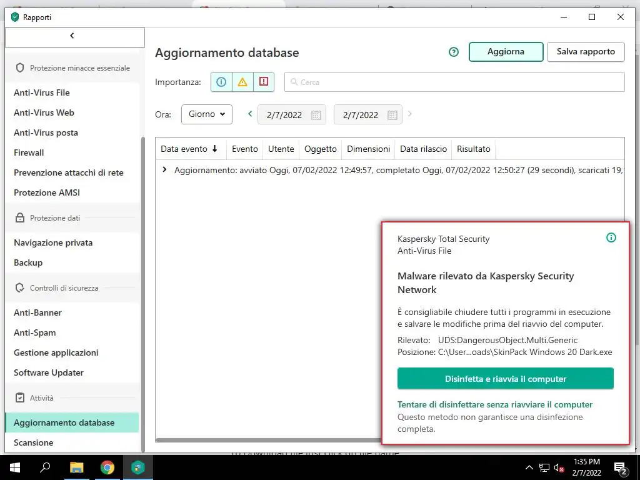
Task: Click the end date 2/7/2022 field
Action: (367, 115)
